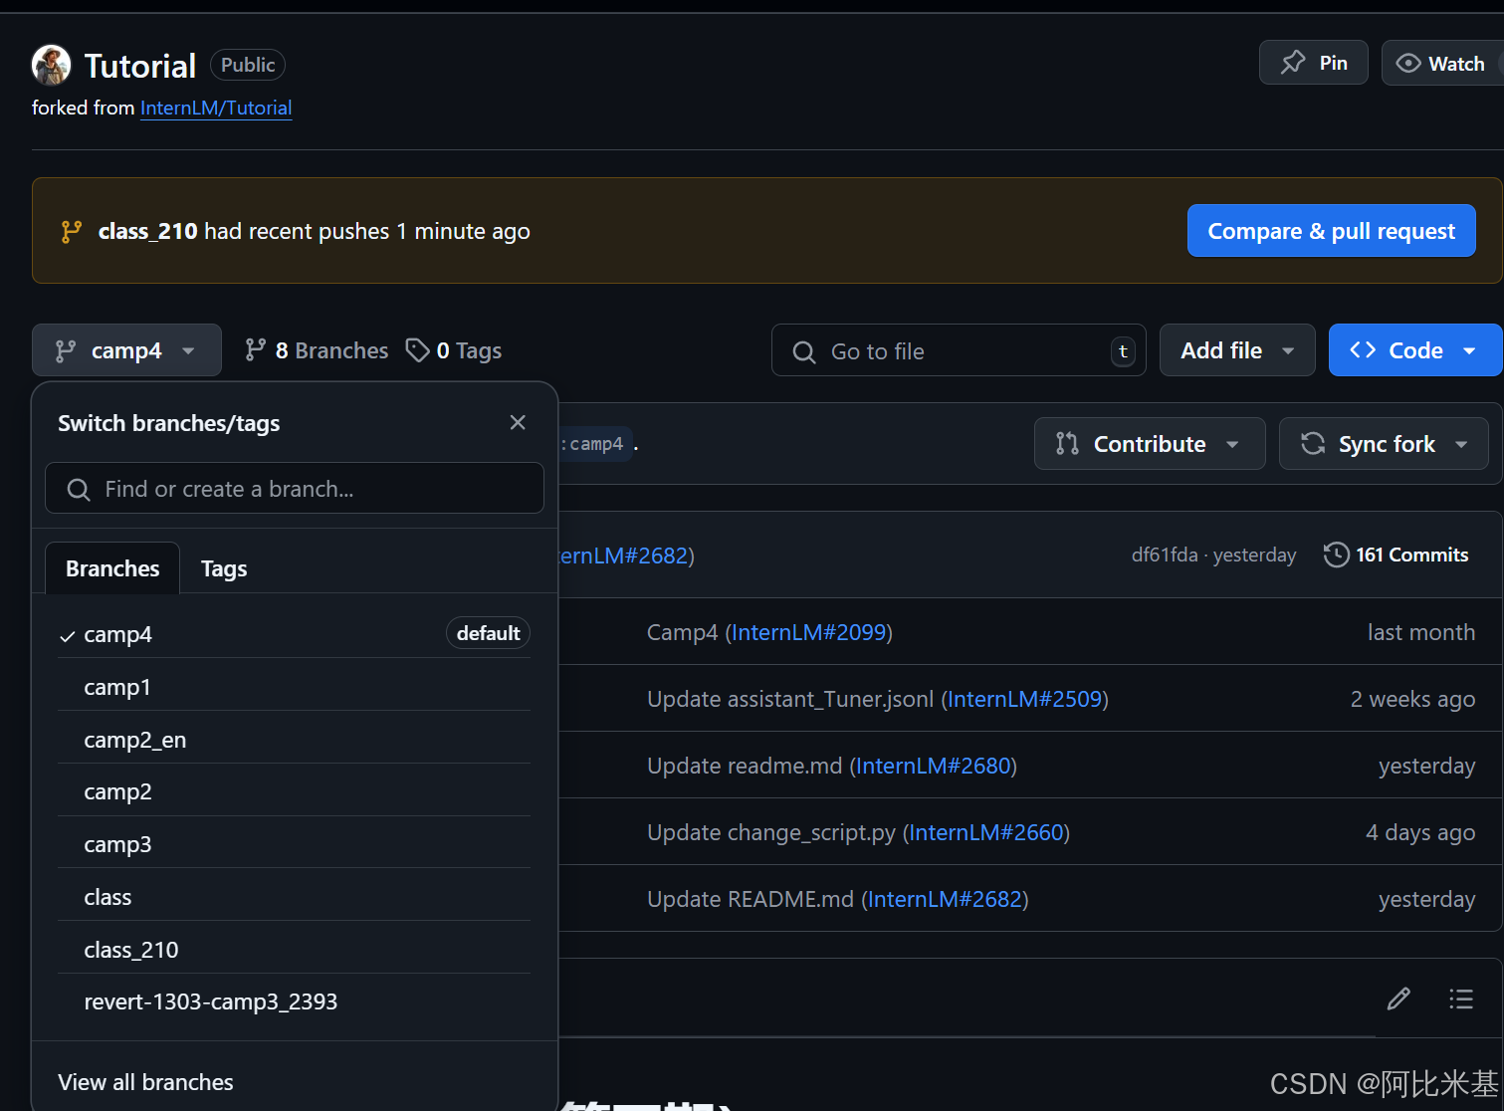1504x1111 pixels.
Task: Click the edit README pencil icon
Action: [x=1398, y=999]
